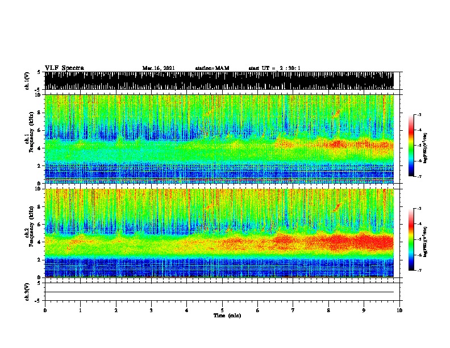Click the "-4" tick on ch.2 colorbar
This screenshot has width=450, height=348.
coord(419,223)
